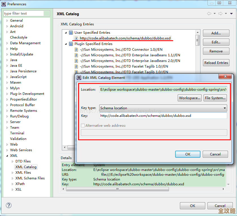Expand the Java EE preferences entry

(7, 65)
